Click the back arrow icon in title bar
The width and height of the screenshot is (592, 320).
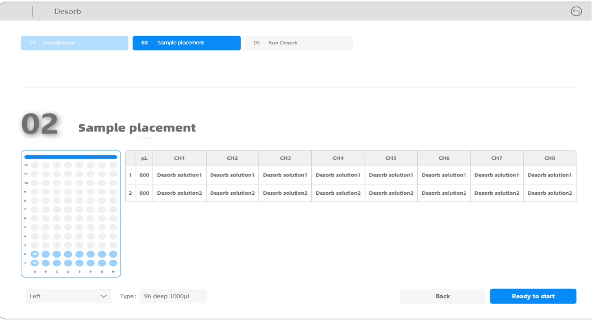[576, 11]
